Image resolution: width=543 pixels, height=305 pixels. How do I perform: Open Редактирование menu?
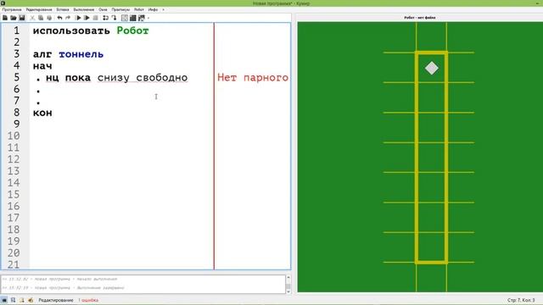(39, 9)
